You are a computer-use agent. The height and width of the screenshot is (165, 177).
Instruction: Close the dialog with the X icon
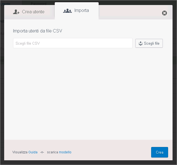pos(164,13)
